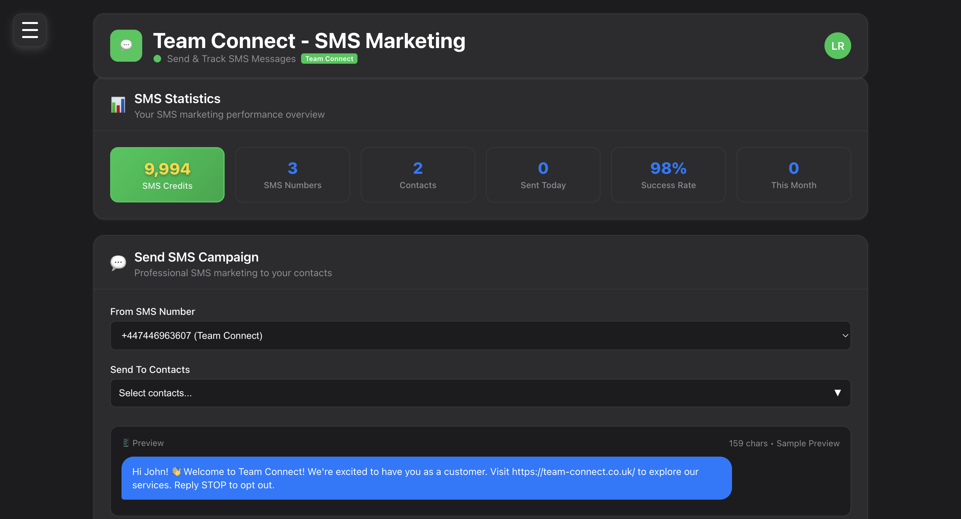This screenshot has height=519, width=961.
Task: Open the hamburger menu
Action: click(x=30, y=30)
